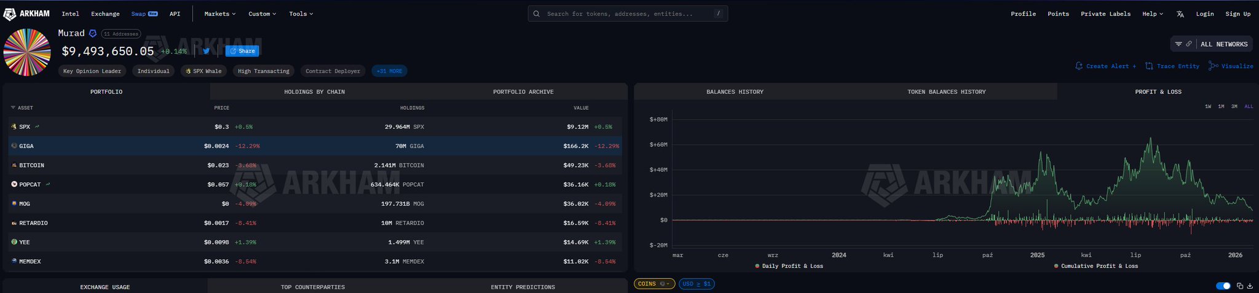Expand the 11 Addresses badge
The height and width of the screenshot is (293, 1259).
[121, 34]
